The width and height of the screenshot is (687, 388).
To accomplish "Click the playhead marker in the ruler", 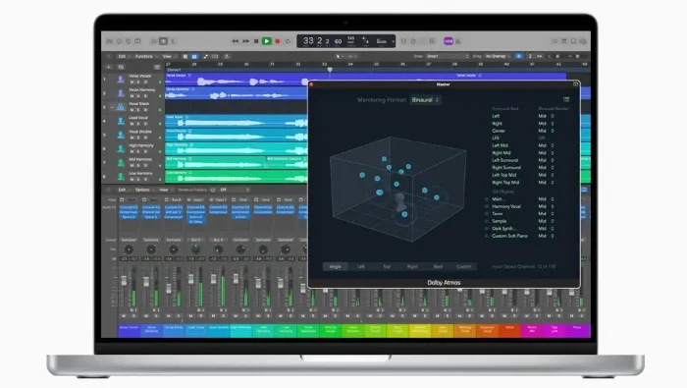I will pos(330,70).
